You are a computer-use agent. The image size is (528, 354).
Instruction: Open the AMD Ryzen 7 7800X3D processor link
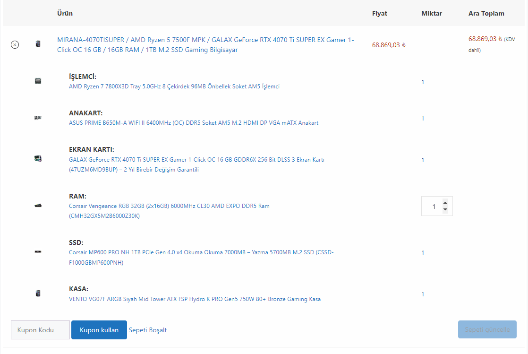[174, 86]
